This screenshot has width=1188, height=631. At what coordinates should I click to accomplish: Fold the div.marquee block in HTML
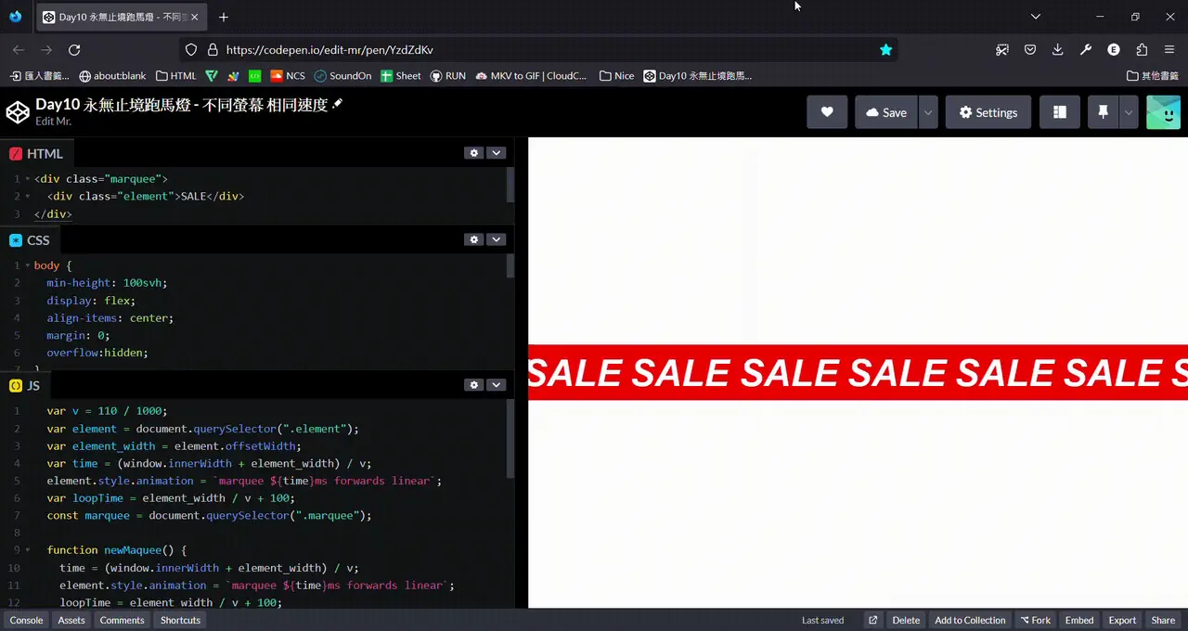tap(28, 178)
